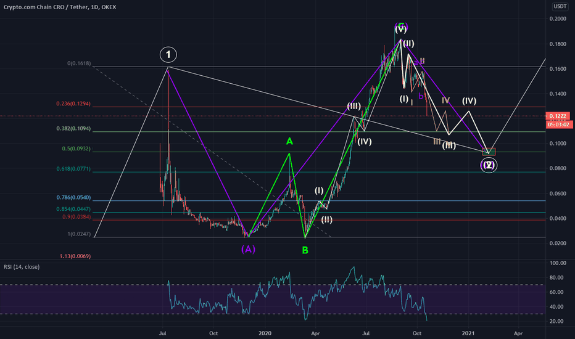Image resolution: width=575 pixels, height=339 pixels.
Task: Select the circled wave 2 target label
Action: pyautogui.click(x=489, y=165)
